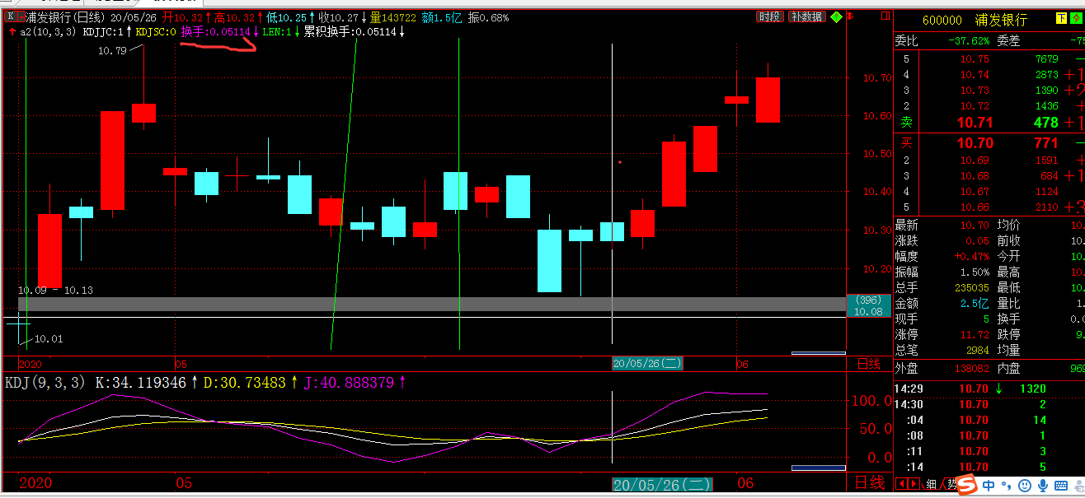
Task: Click the 外盘 value 138082
Action: [970, 370]
